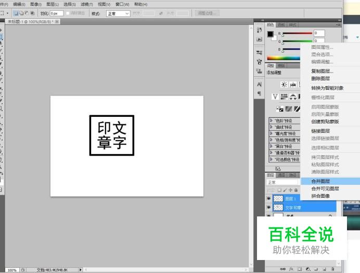
Task: Add a Levels adjustment histogram icon
Action: [x=293, y=85]
